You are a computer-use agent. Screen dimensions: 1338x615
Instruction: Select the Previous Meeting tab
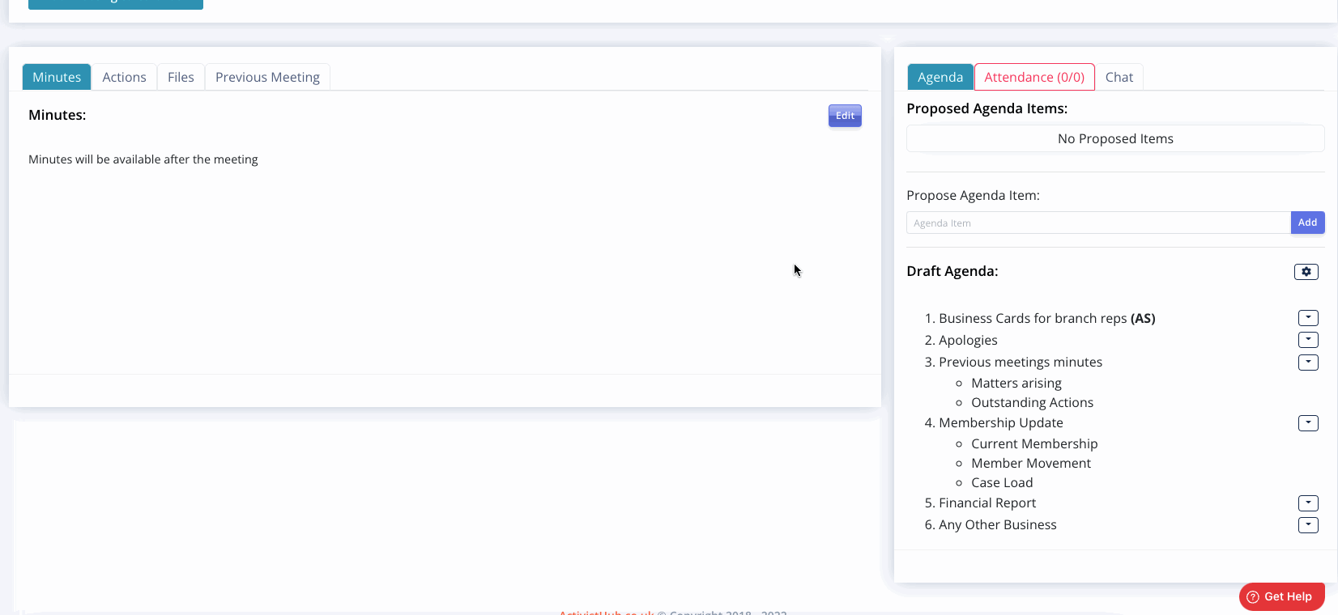(x=267, y=77)
